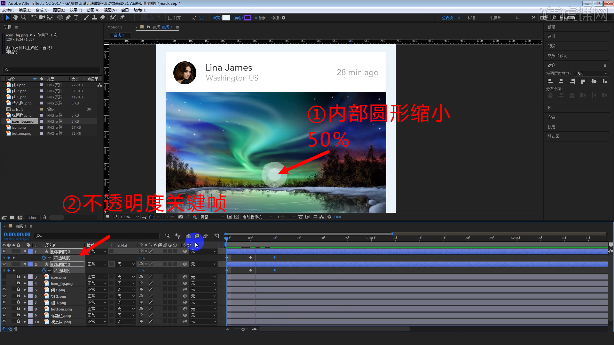
Task: Open the 填充 fill color swatch
Action: point(226,18)
